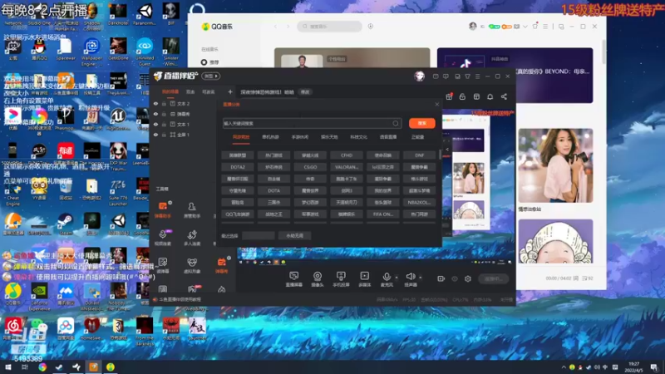Open the mode pill next to the 直播伴侣 logo
665x374 pixels.
[x=211, y=76]
